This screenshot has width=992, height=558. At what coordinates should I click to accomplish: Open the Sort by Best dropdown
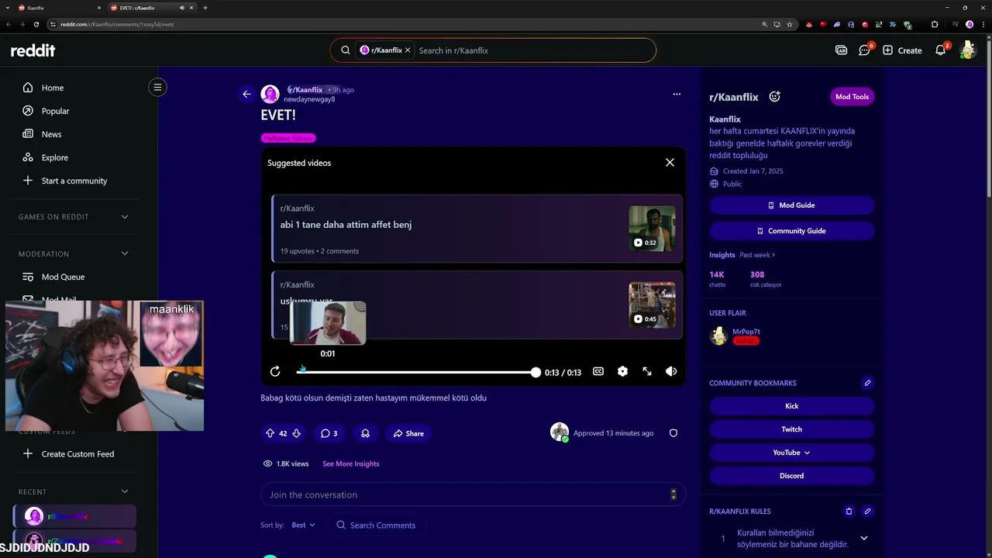coord(303,525)
